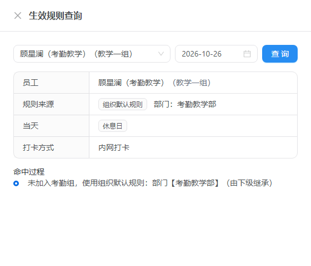The height and width of the screenshot is (266, 311).
Task: Click the blue timeline dot under 命中过程
Action: pyautogui.click(x=16, y=183)
